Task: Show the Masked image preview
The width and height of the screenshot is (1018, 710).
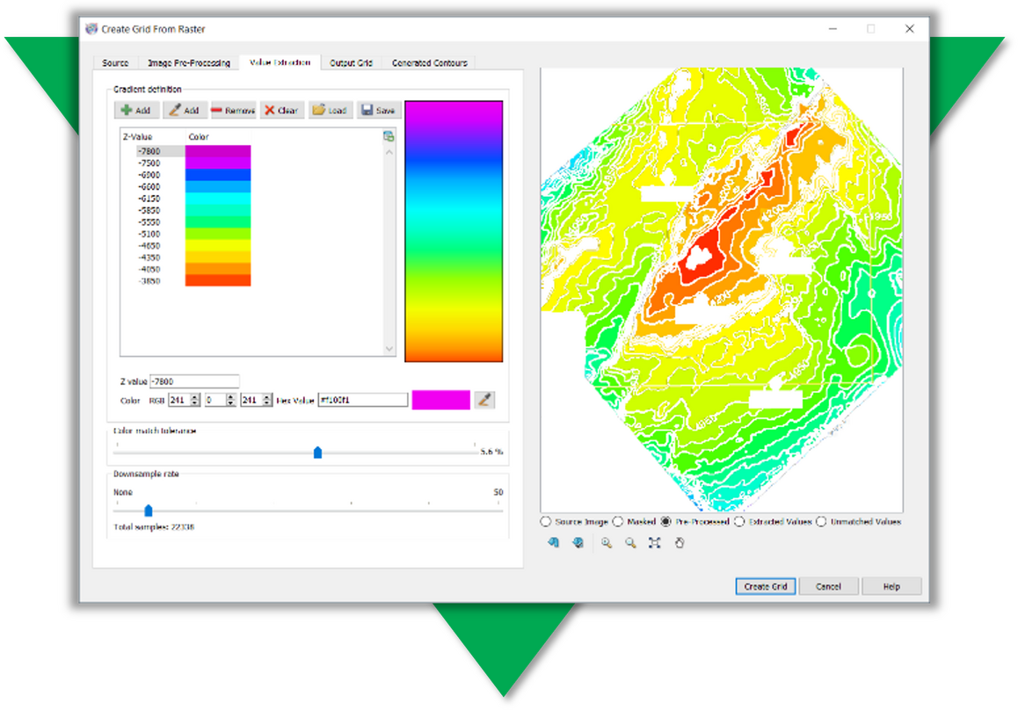Action: (619, 521)
